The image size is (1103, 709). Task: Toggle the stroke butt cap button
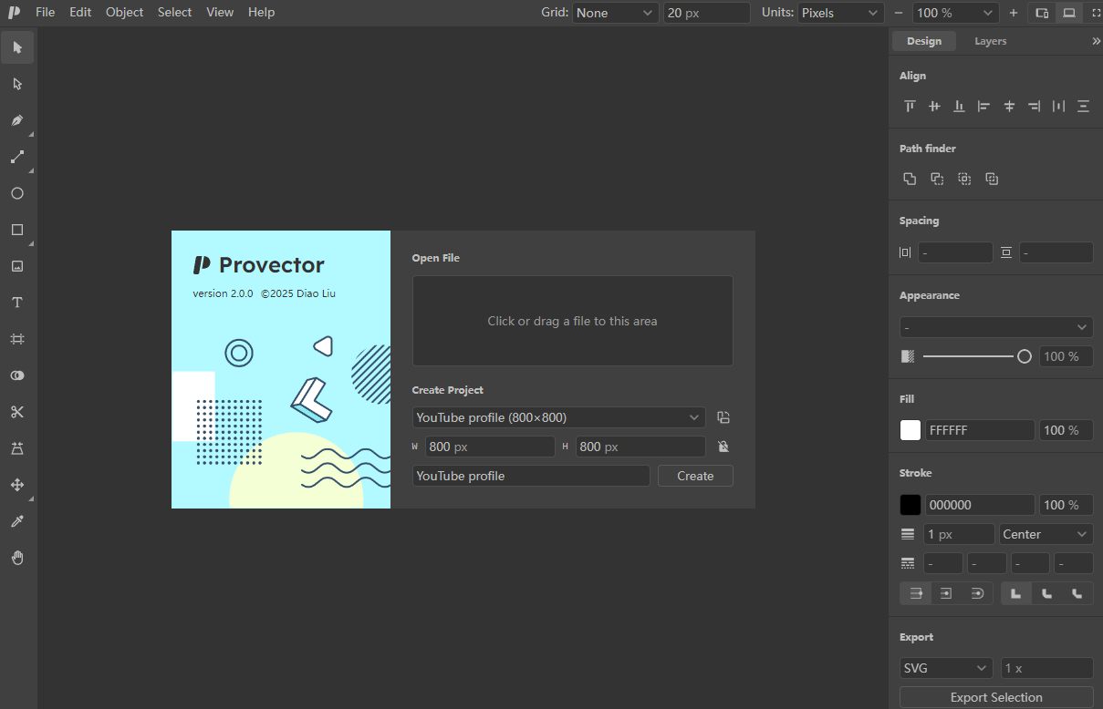pos(916,593)
